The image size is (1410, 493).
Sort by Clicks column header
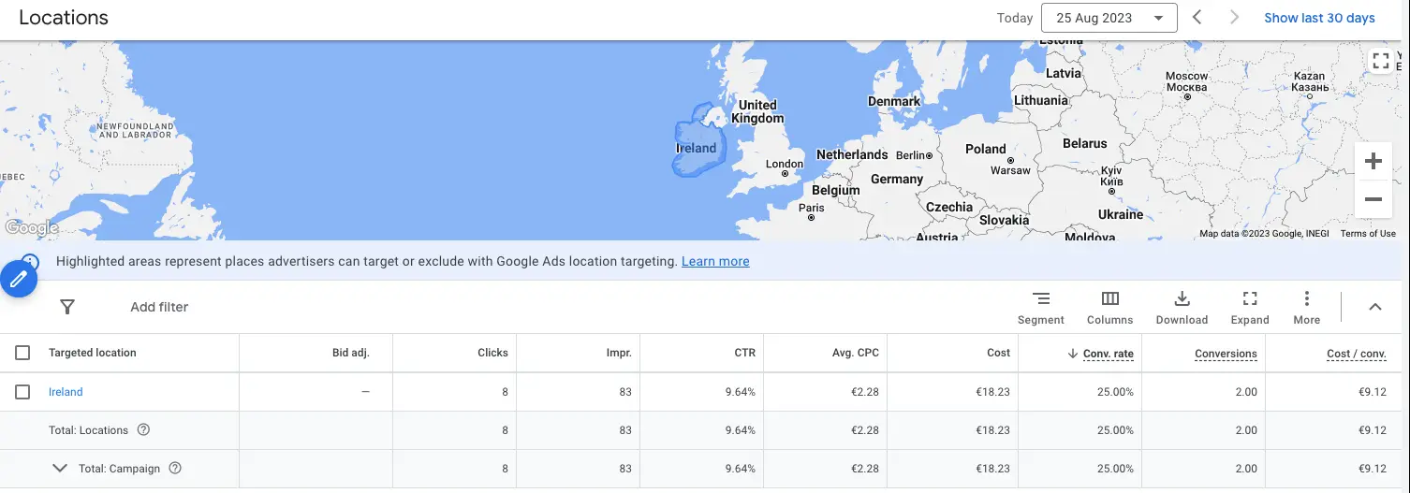coord(492,353)
